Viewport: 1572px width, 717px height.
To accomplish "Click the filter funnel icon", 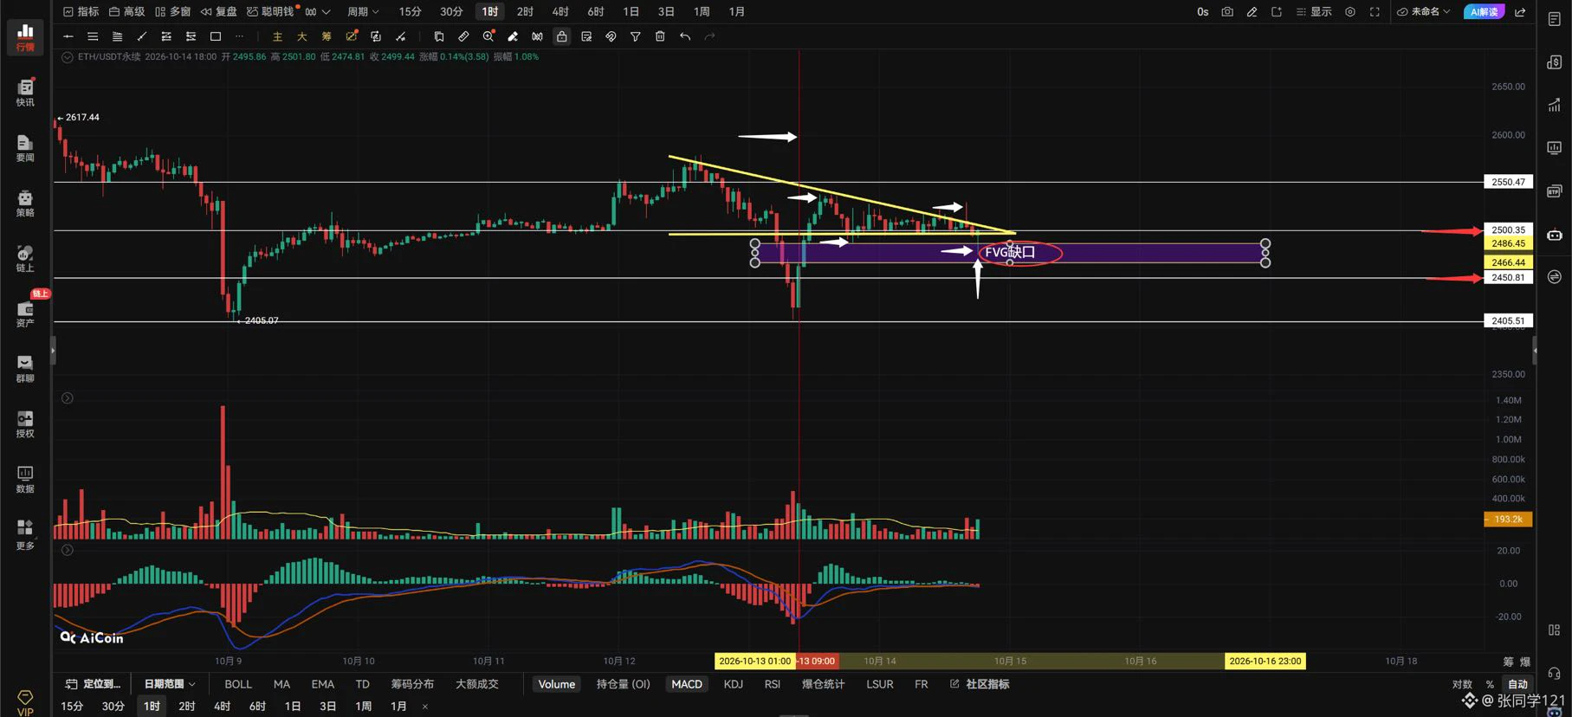I will (x=635, y=36).
